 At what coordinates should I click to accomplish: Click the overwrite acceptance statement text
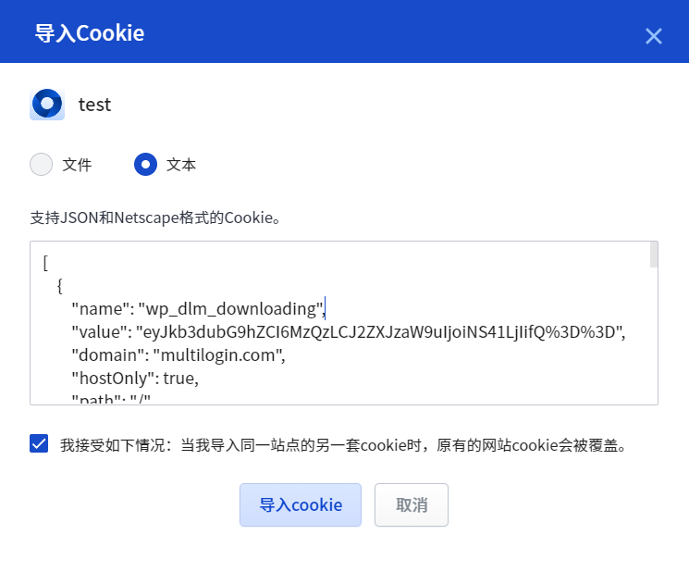pos(343,445)
